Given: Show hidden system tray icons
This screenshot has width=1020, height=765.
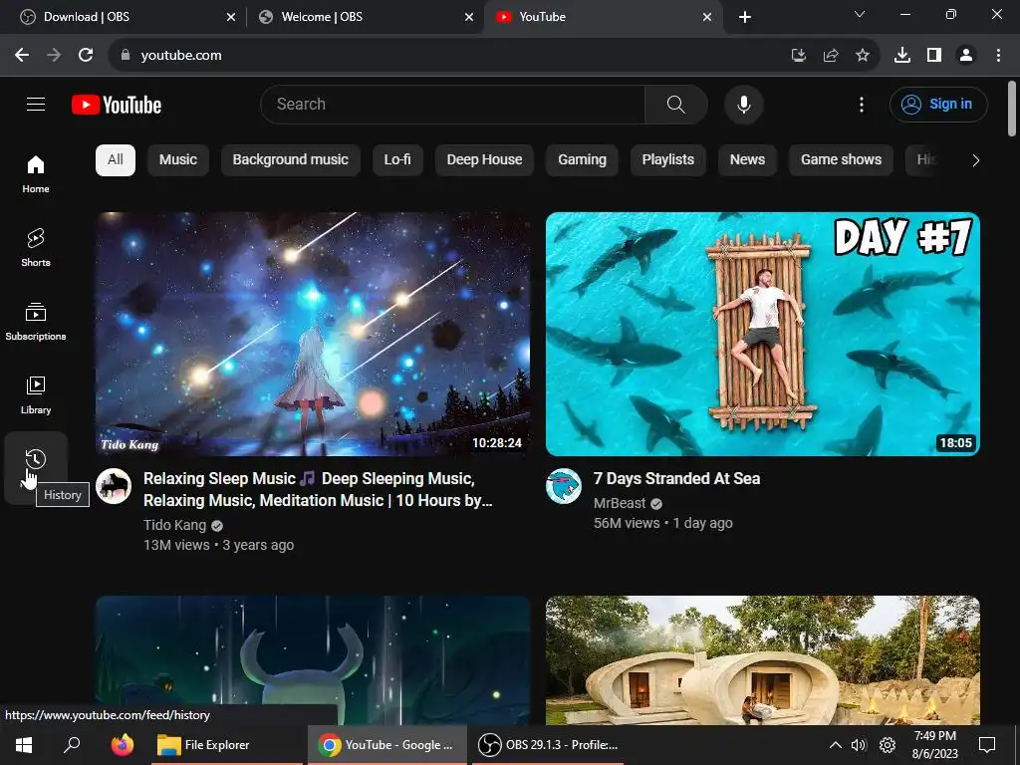Looking at the screenshot, I should [x=836, y=745].
